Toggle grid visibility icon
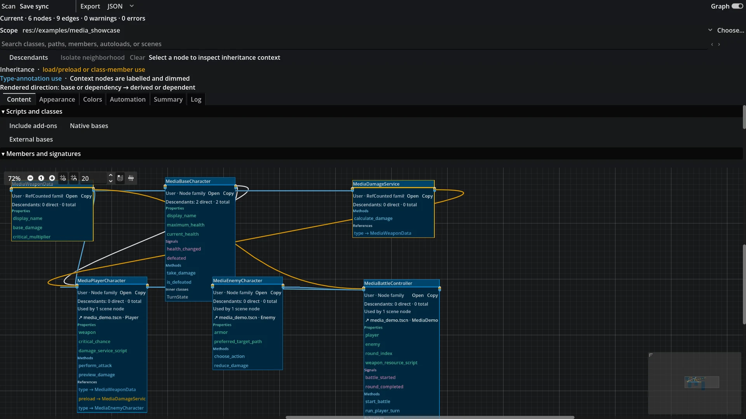The width and height of the screenshot is (746, 419). point(63,178)
